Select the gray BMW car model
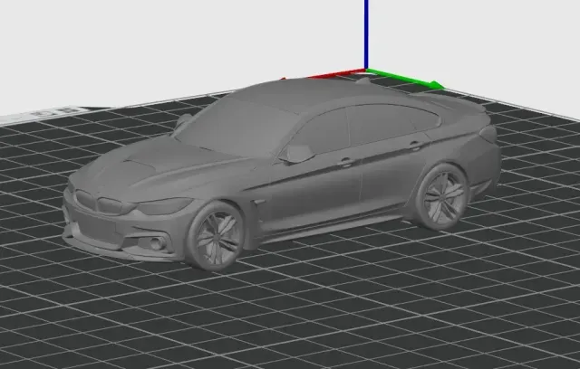 (x=281, y=174)
